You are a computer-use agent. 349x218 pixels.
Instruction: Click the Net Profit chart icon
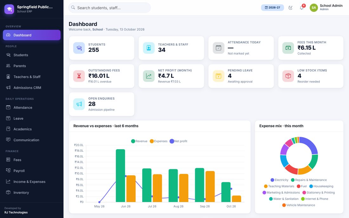pyautogui.click(x=149, y=76)
